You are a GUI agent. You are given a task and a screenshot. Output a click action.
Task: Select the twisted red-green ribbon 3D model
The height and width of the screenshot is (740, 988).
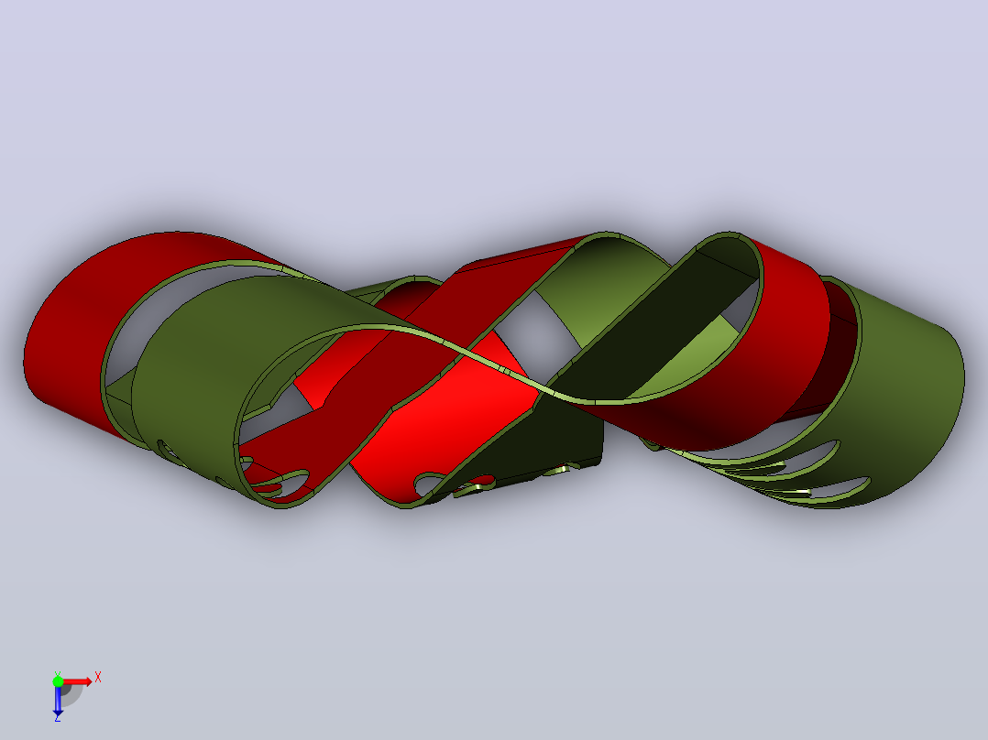493,370
